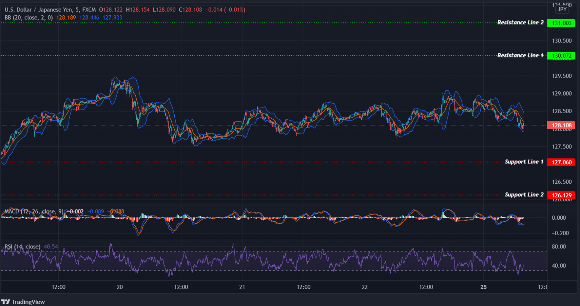The width and height of the screenshot is (580, 306).
Task: Click the Resistance Line 1 price tag 130.072
Action: tap(561, 56)
